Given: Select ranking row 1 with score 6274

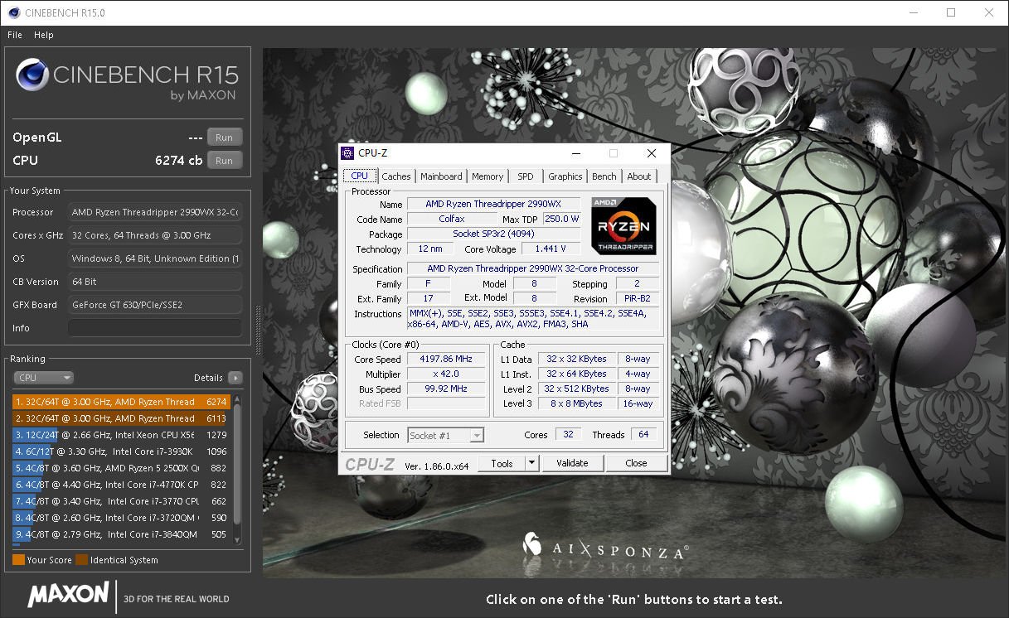Looking at the screenshot, I should (x=120, y=402).
